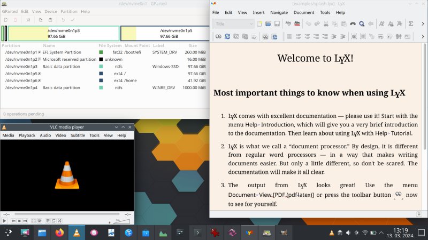Viewport: 428px width, 240px height.
Task: Show VLC extended settings (equalizer icon)
Action: point(40,221)
